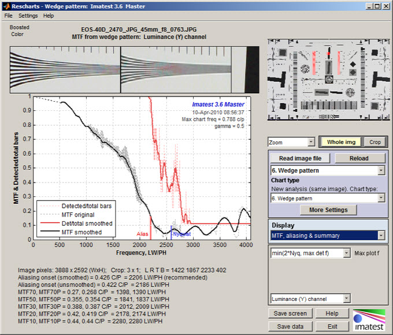Close the Rescharts window

(x=386, y=6)
